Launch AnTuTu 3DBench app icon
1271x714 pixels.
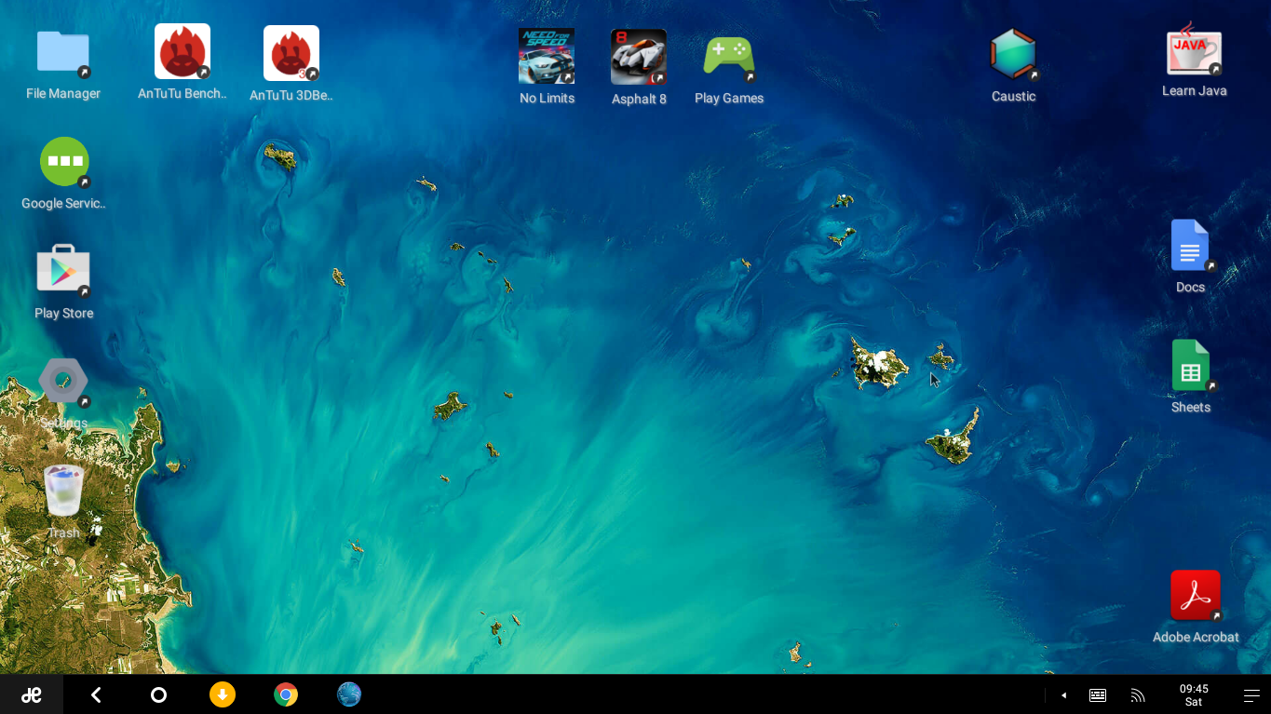(291, 53)
